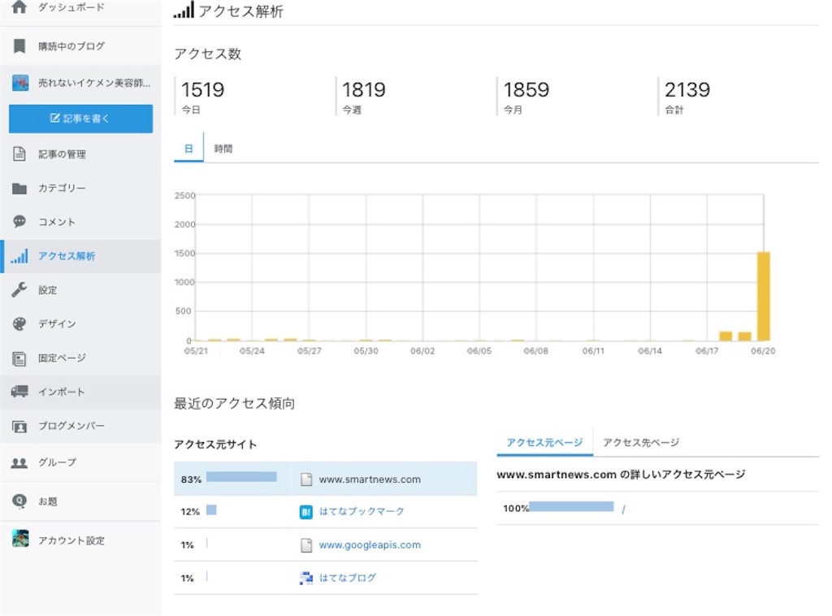Open はてなブログ referrer link
The height and width of the screenshot is (616, 832).
pos(348,578)
